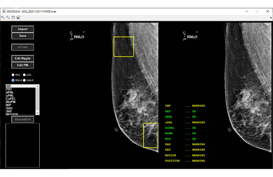Close the DEMO2v2 window
273x177 pixels.
click(268, 11)
